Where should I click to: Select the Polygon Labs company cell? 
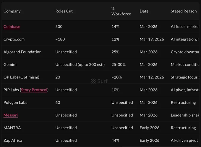tap(15, 102)
